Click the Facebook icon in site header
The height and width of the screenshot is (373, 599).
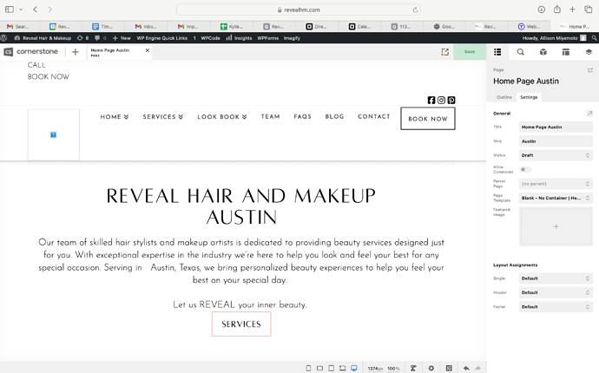431,101
